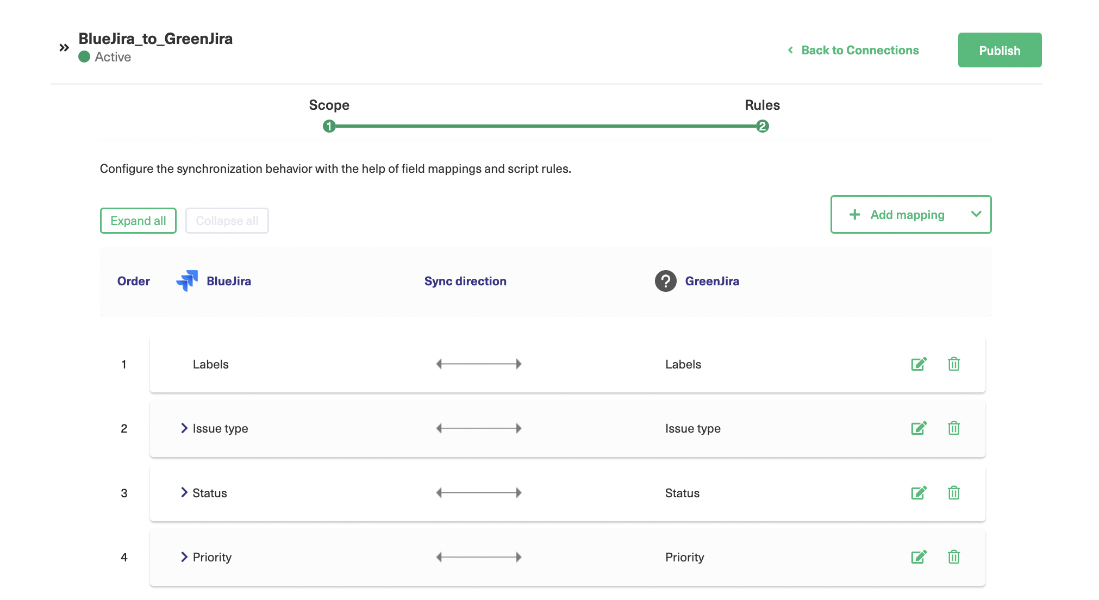Viewport: 1099px width, 600px height.
Task: Click the Expand all button
Action: [x=138, y=220]
